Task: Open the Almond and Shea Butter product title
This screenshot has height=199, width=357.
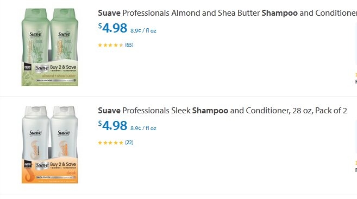Action: coord(228,13)
